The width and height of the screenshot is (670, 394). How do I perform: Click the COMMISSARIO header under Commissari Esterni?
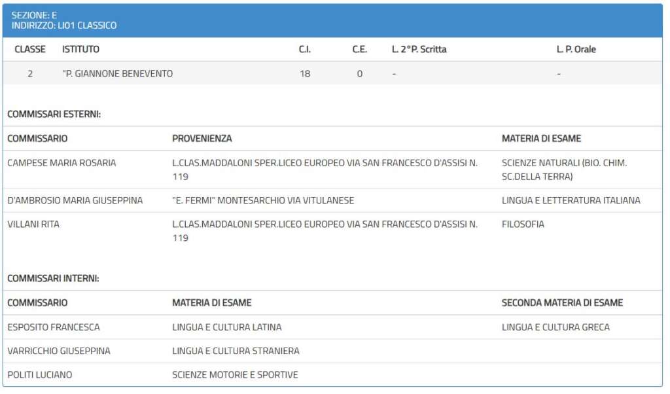[x=37, y=139]
